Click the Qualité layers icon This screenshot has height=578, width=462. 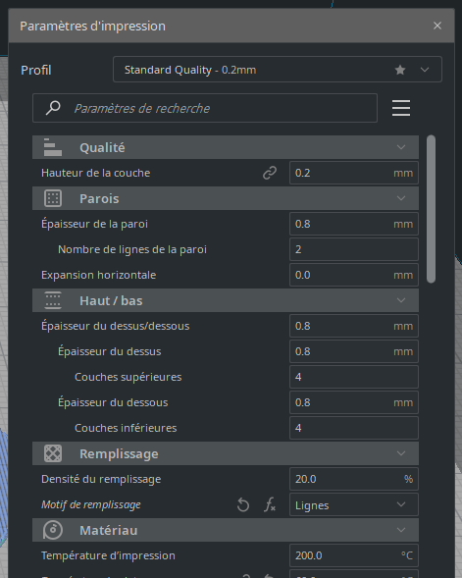(53, 147)
